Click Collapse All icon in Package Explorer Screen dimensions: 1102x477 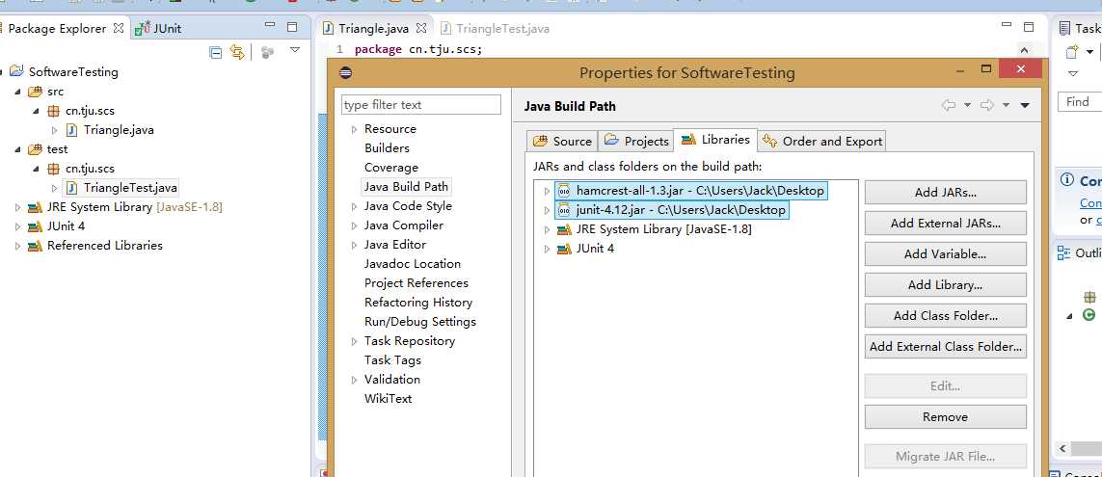click(x=217, y=52)
